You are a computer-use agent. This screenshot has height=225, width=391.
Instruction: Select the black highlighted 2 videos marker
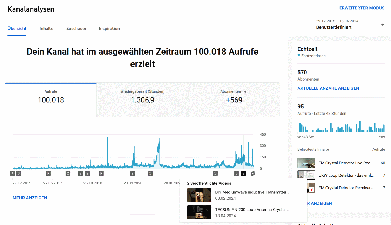pyautogui.click(x=243, y=173)
